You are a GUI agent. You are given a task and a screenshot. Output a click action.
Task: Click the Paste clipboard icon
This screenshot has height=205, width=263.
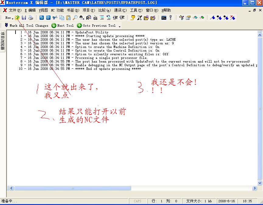coord(68,18)
